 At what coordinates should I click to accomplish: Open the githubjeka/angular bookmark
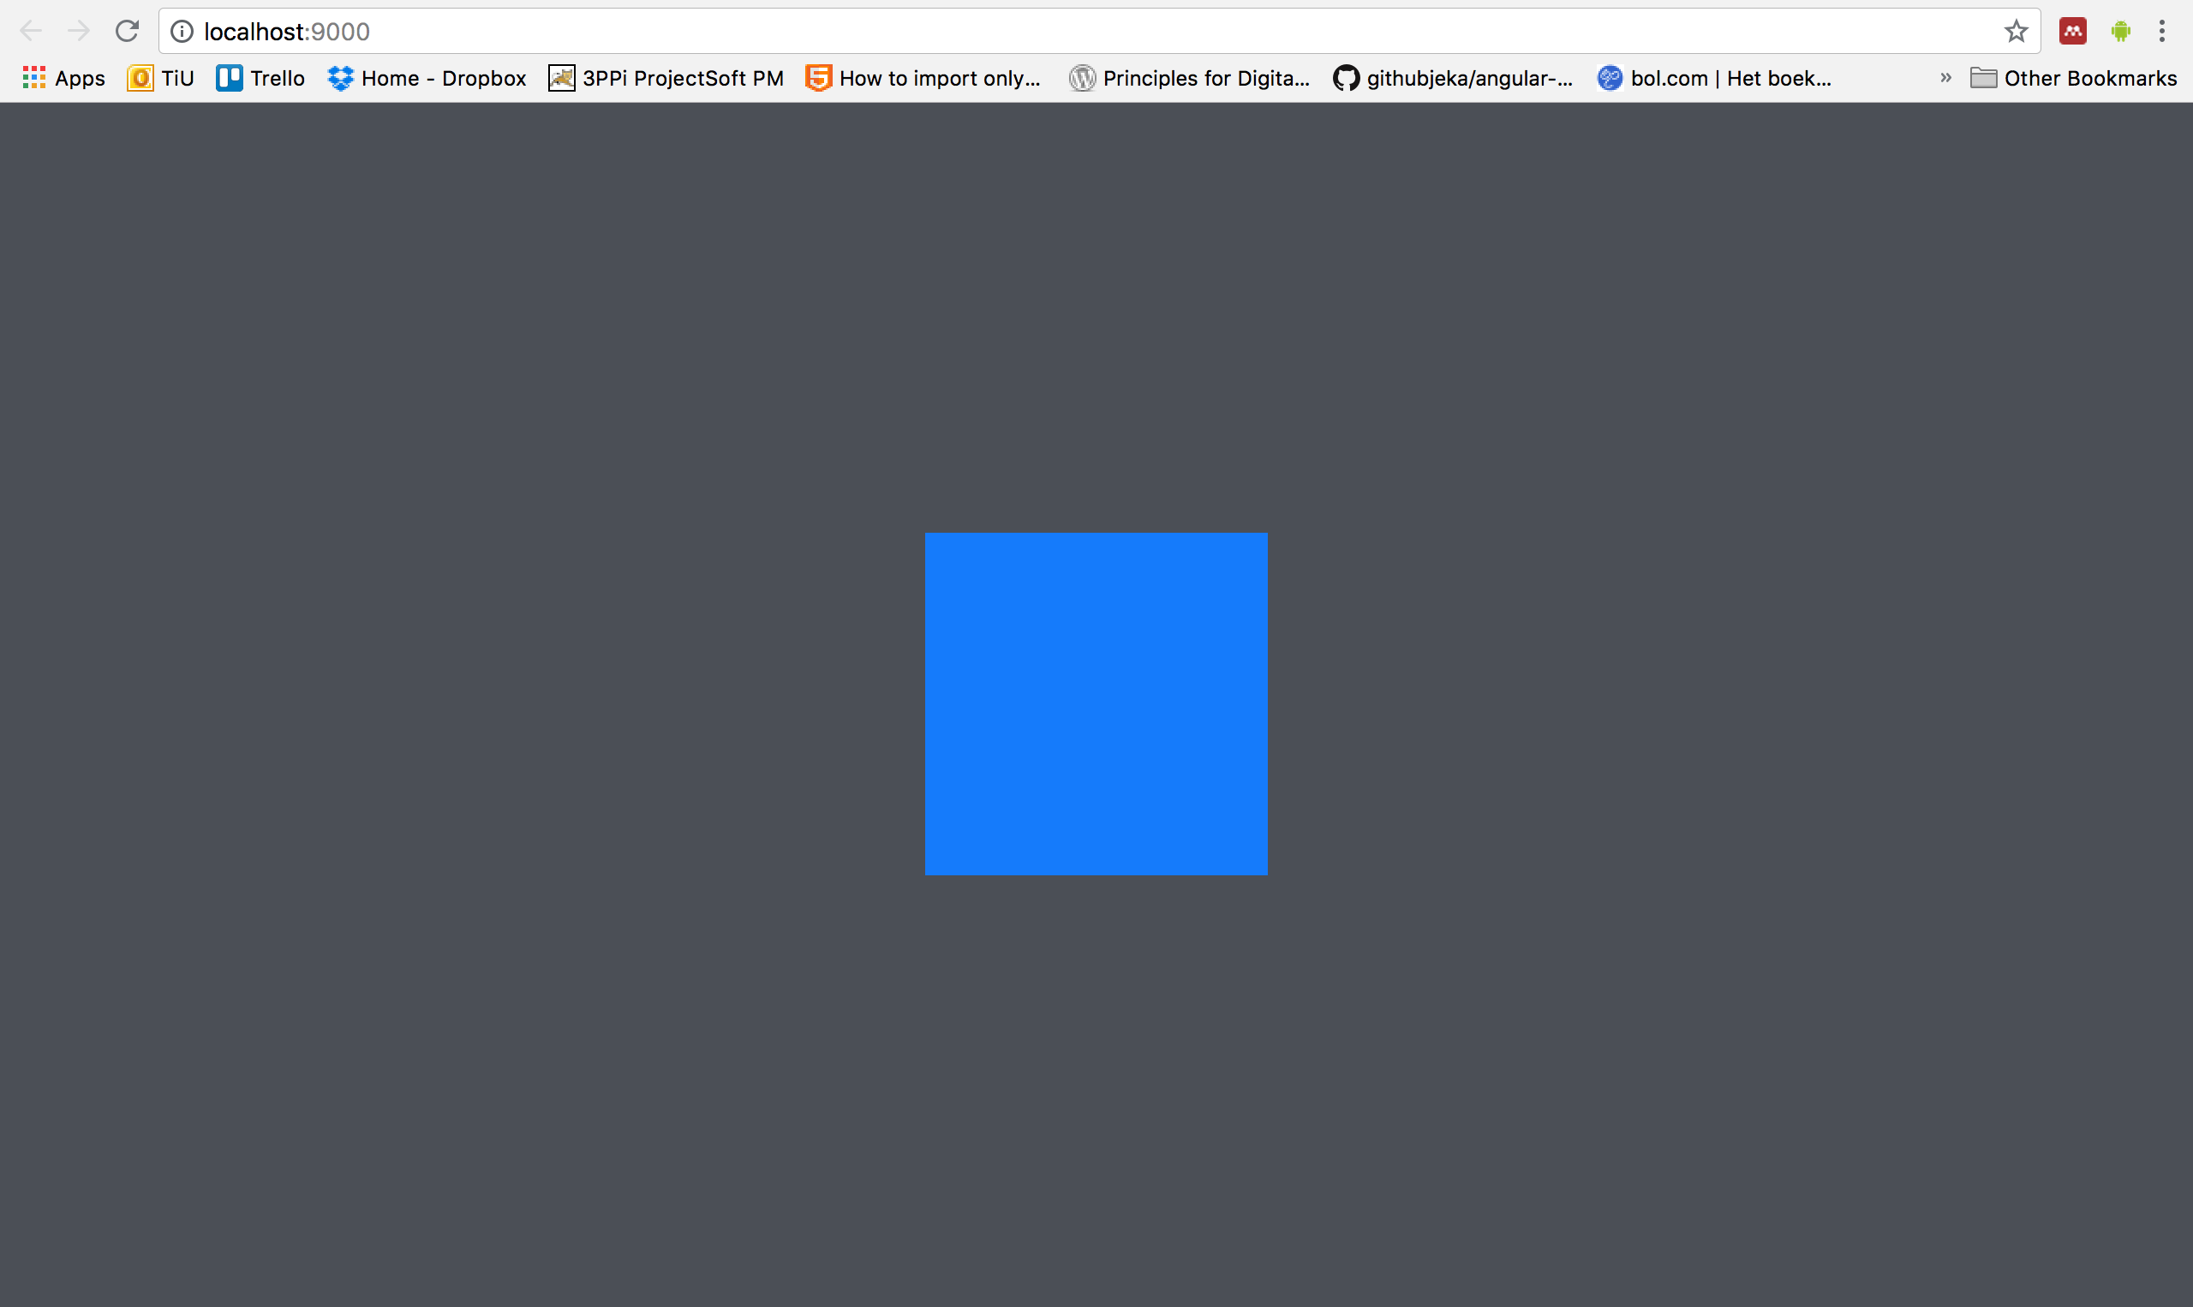point(1453,79)
